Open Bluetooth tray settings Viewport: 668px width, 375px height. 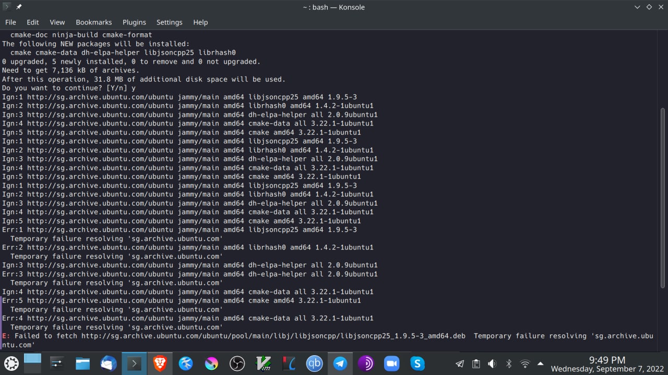(508, 364)
